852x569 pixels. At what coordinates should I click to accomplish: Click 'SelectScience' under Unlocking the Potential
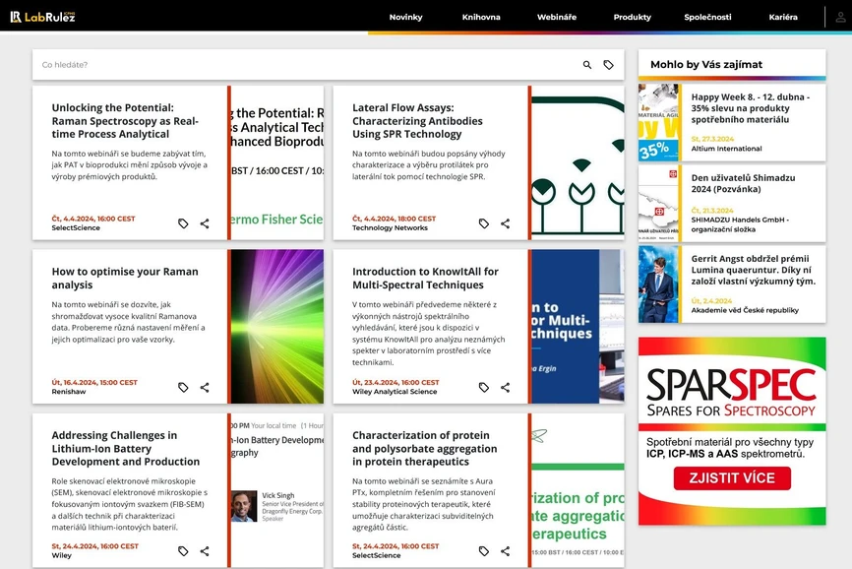[76, 228]
